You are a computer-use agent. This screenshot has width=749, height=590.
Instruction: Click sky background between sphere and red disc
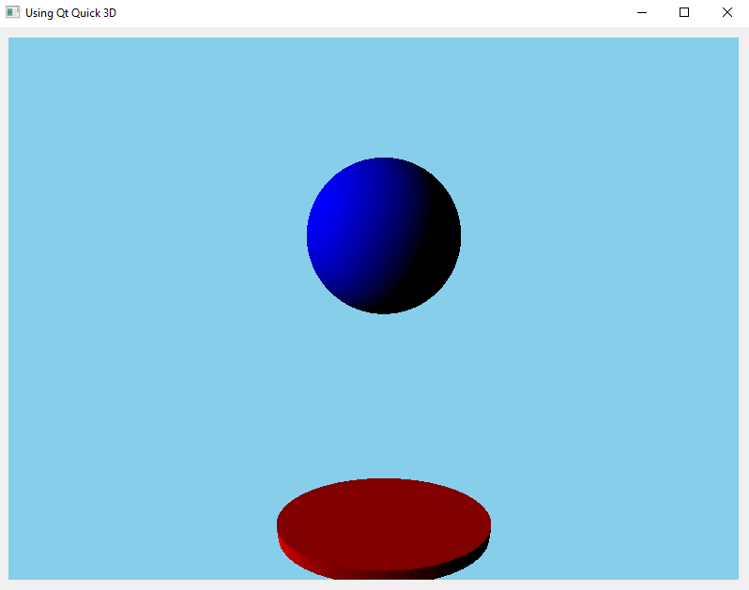point(383,394)
